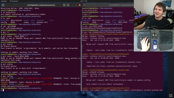Click 'commit acfeeee0d2eb…' hash line
Image resolution: width=174 pixels, height=98 pixels.
[x=106, y=88]
